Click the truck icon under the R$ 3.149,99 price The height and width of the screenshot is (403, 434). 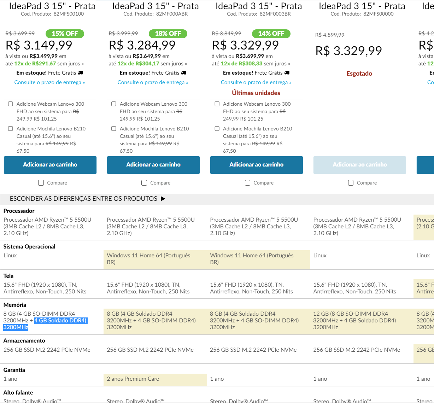tap(80, 73)
